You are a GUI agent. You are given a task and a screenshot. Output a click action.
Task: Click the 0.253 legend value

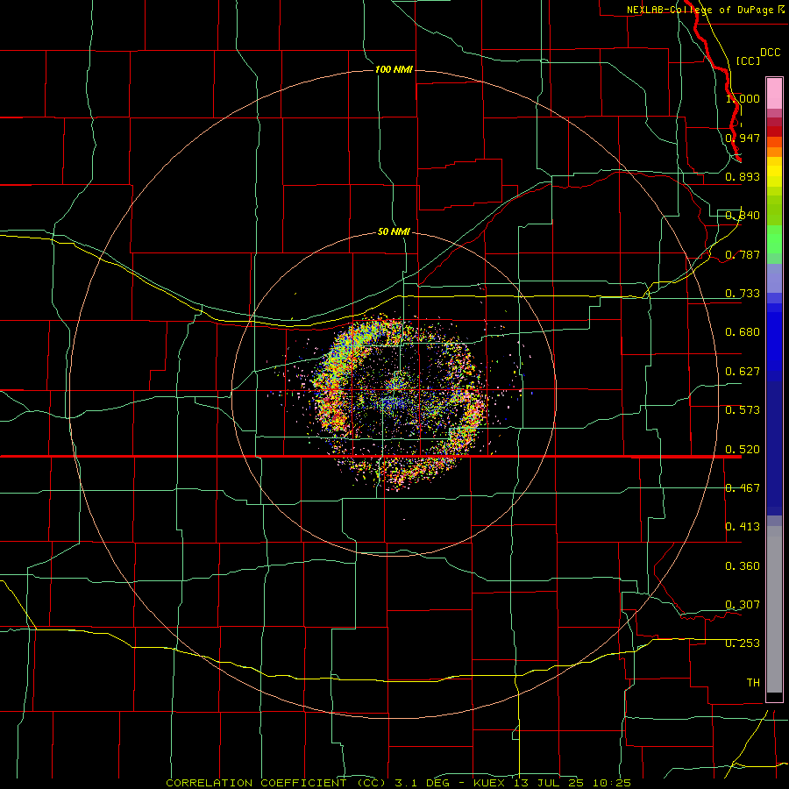pyautogui.click(x=743, y=643)
